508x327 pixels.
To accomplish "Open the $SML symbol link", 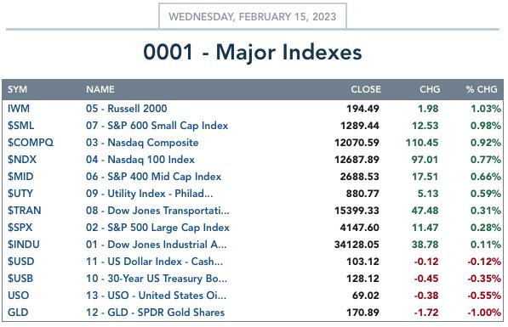I will (x=20, y=126).
